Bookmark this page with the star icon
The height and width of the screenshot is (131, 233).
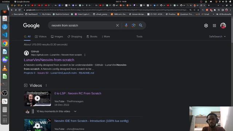(x=198, y=10)
